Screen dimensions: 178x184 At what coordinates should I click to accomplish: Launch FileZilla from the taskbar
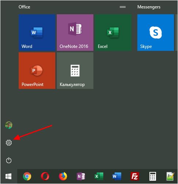point(135,176)
